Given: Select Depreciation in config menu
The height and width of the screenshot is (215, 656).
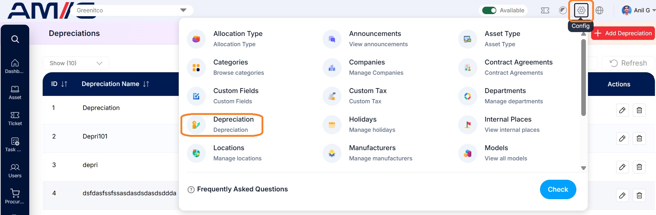Looking at the screenshot, I should [222, 124].
